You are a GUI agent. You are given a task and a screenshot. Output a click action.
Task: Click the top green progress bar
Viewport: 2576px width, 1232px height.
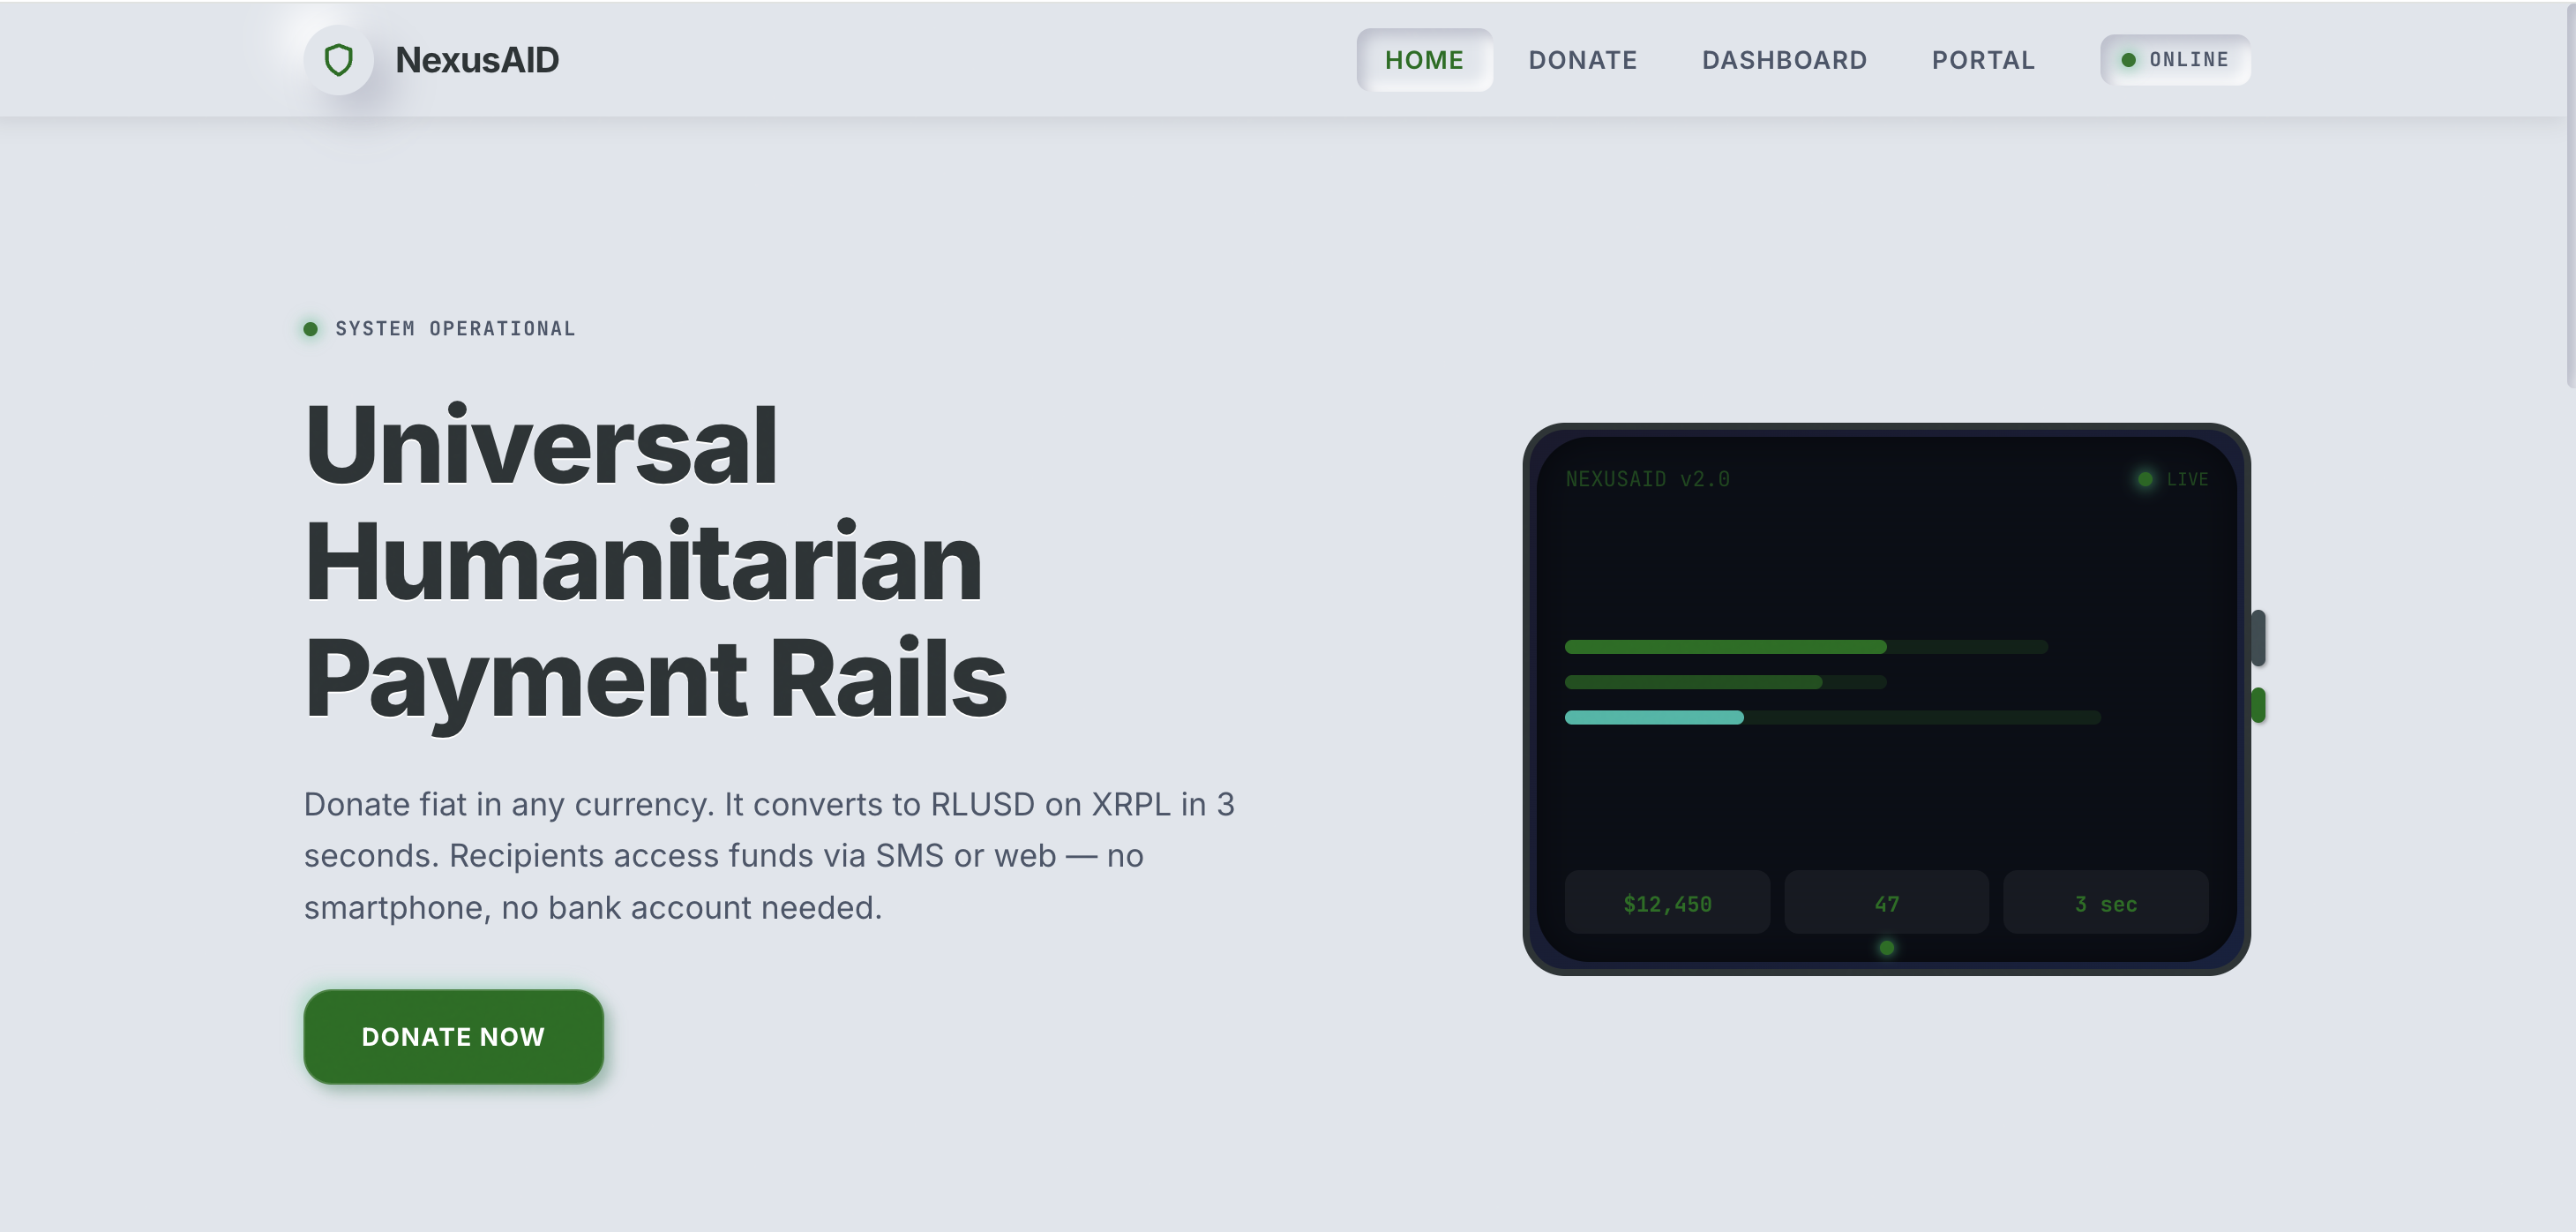coord(1725,647)
